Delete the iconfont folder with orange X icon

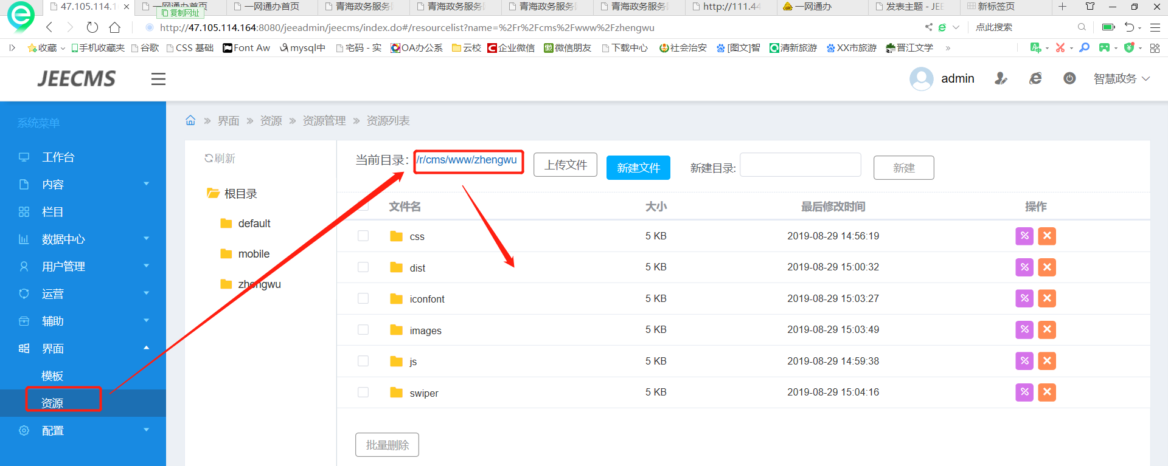1047,298
